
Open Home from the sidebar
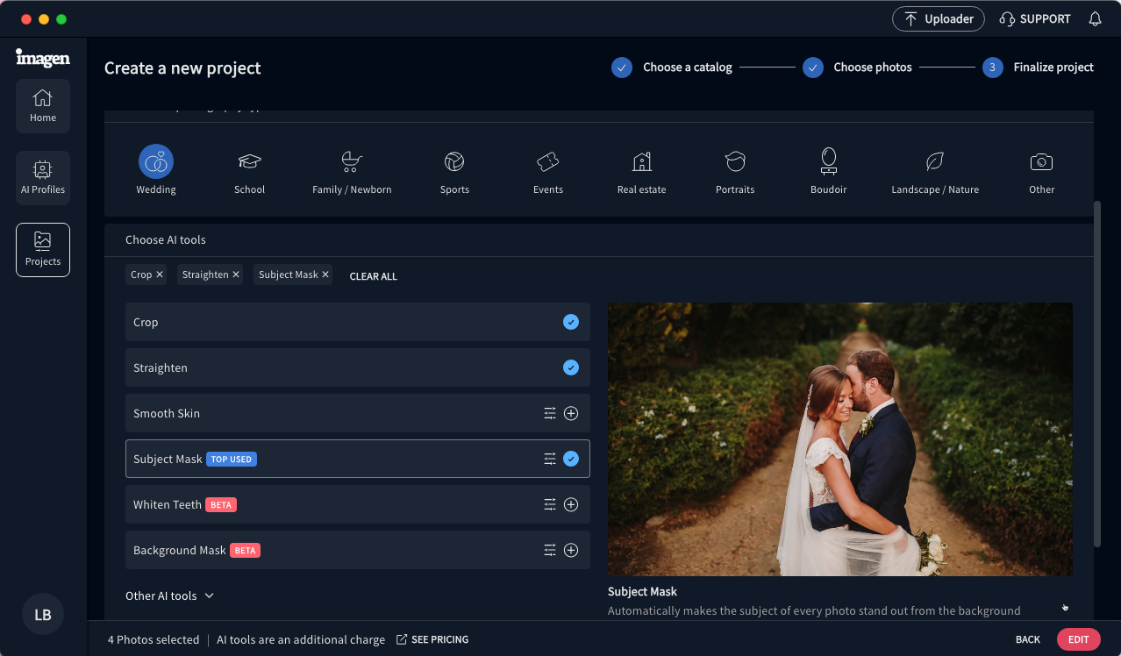pyautogui.click(x=43, y=106)
